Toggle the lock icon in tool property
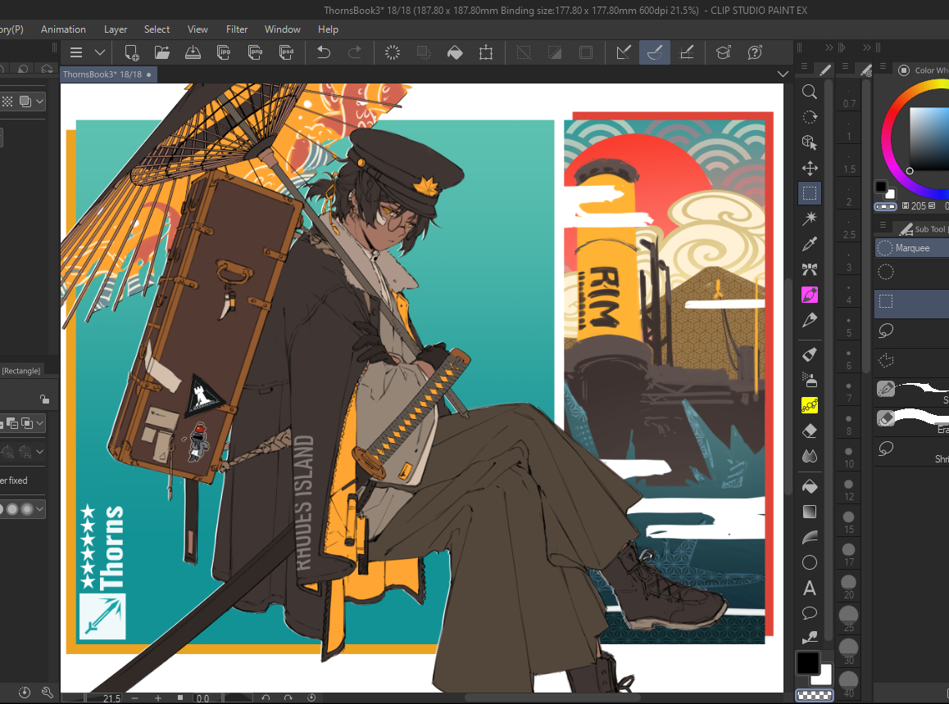This screenshot has height=704, width=949. (44, 399)
